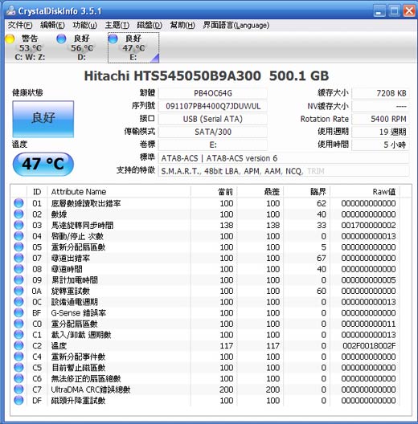Click blue status orb for E: drive

(x=113, y=39)
